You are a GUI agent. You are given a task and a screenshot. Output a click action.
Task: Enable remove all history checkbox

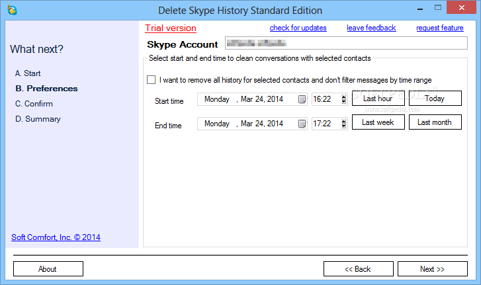click(152, 80)
